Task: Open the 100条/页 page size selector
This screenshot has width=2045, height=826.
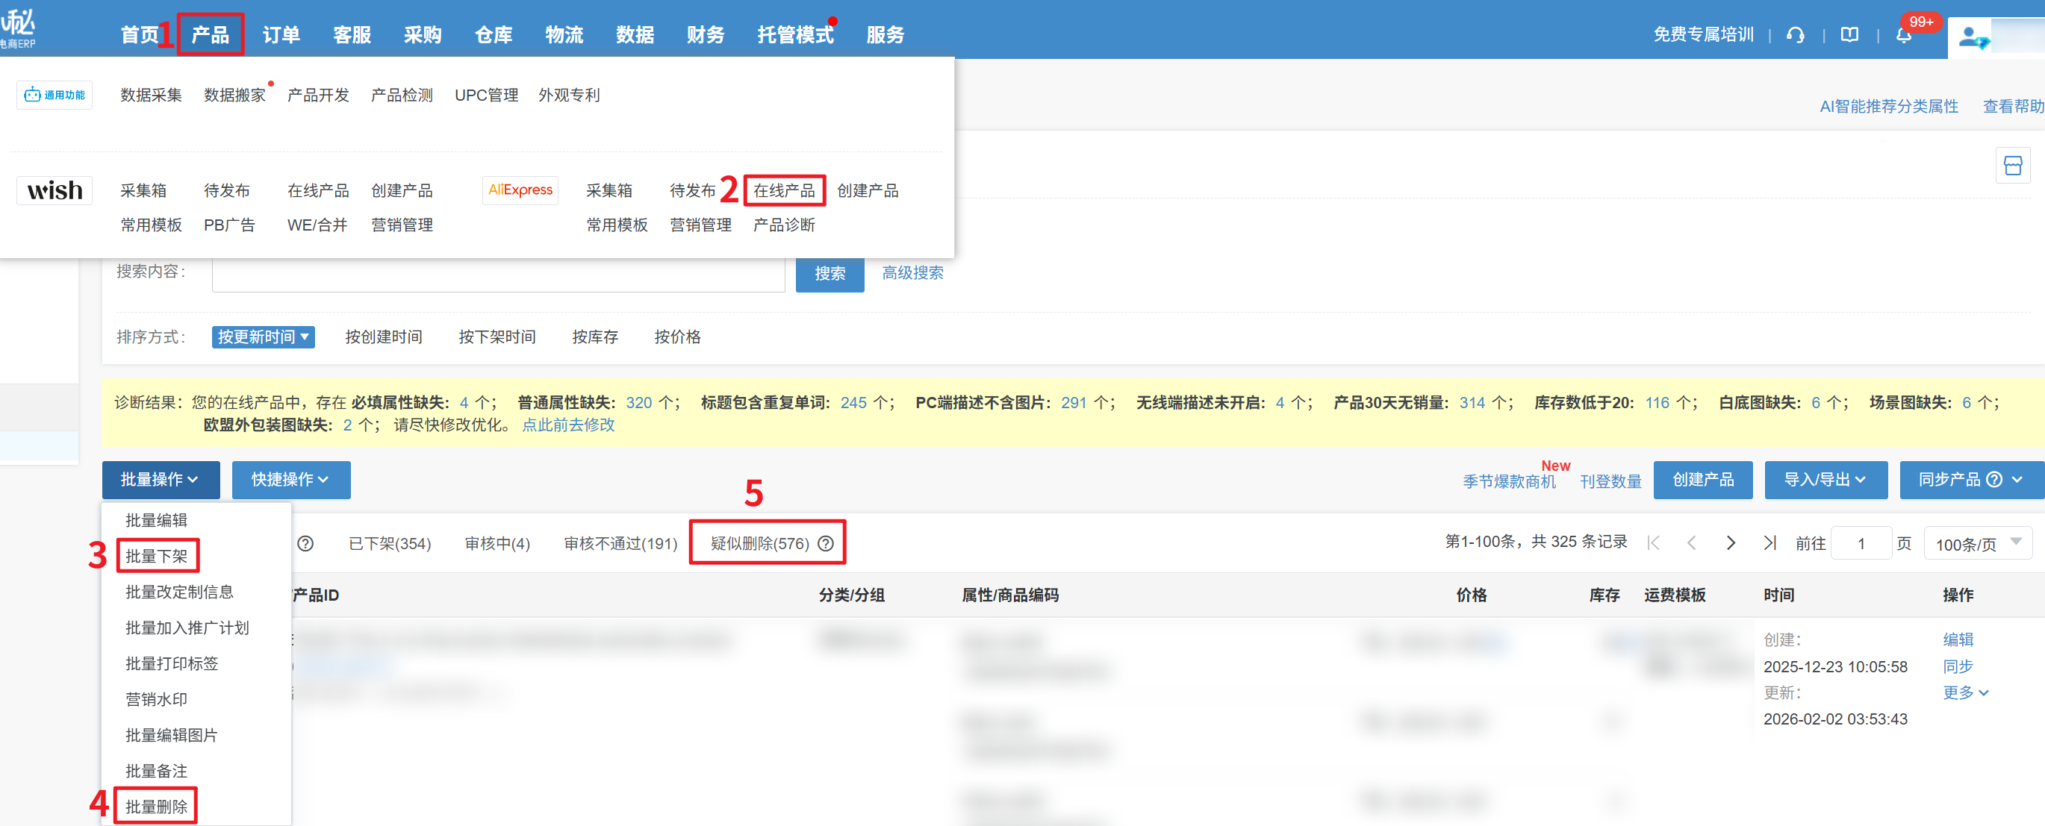Action: 1977,543
